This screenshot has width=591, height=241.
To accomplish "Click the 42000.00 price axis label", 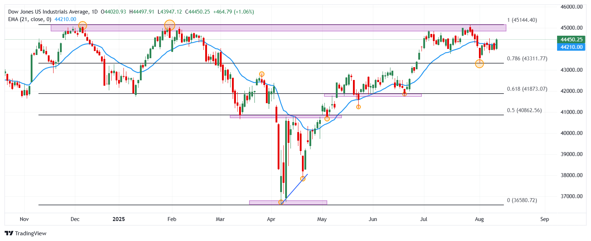I will pos(571,91).
